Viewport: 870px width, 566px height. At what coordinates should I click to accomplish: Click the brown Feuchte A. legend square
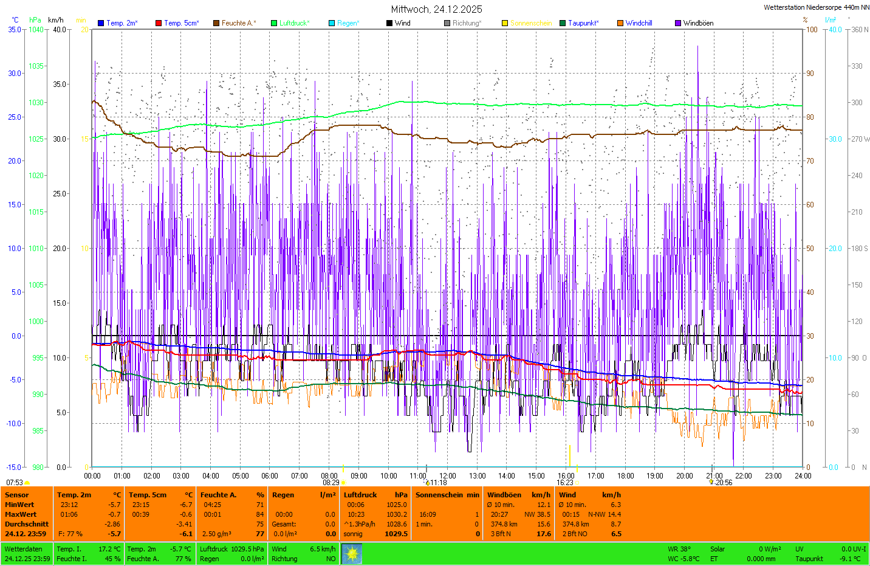216,23
